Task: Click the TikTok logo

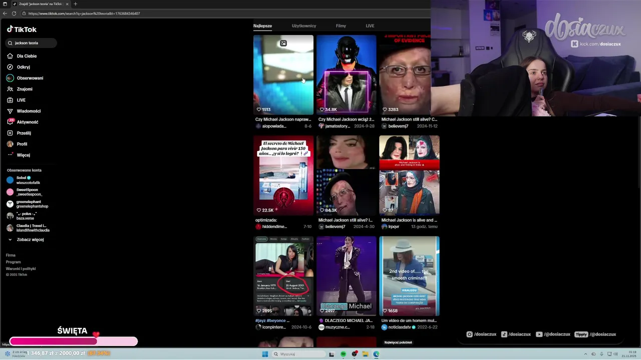Action: (22, 29)
